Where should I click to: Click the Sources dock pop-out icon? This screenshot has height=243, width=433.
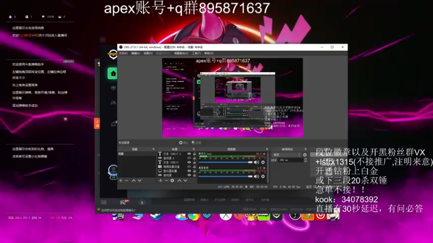coord(194,149)
